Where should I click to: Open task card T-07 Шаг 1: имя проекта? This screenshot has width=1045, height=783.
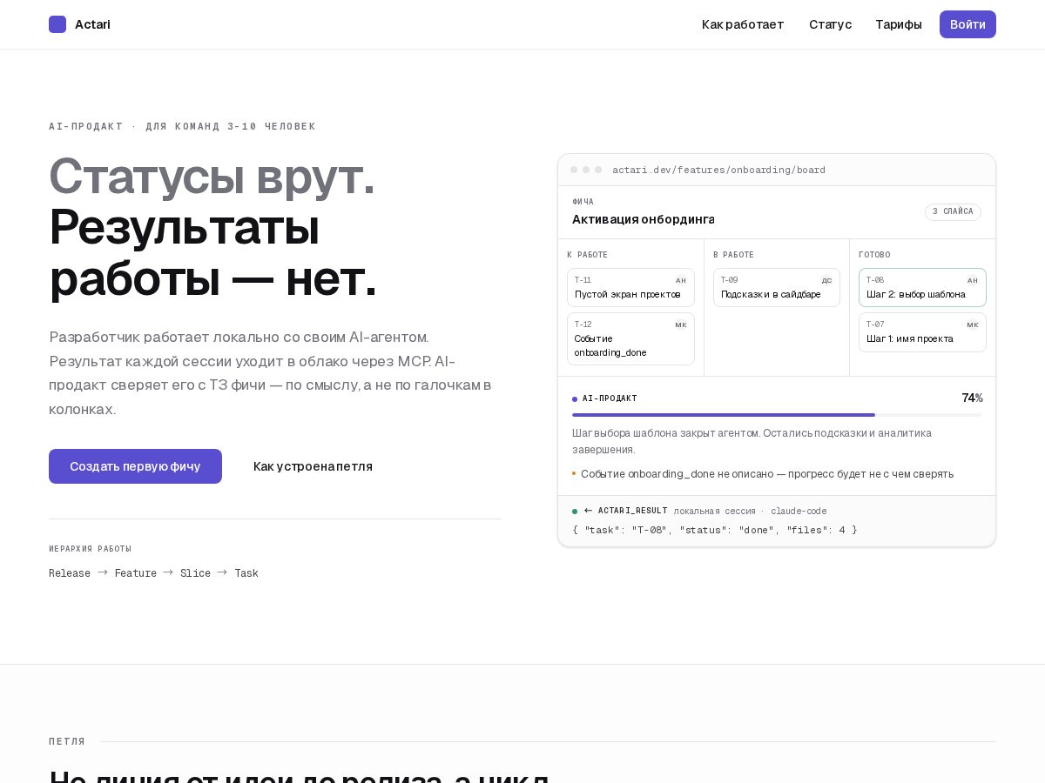[922, 332]
